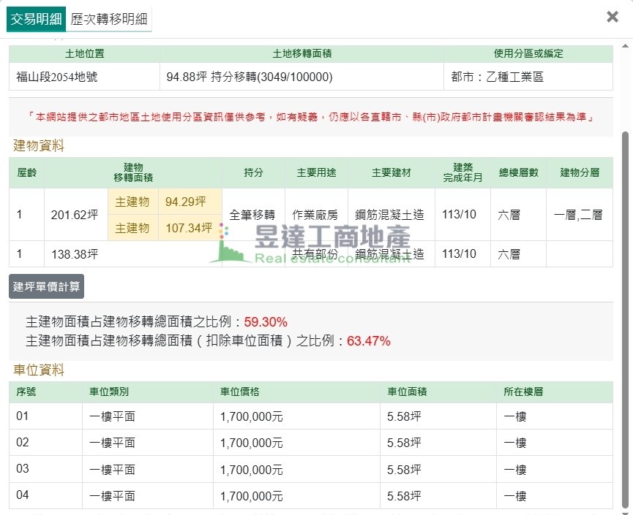Click the 建坪單價計算 button
This screenshot has width=633, height=515.
[x=46, y=286]
